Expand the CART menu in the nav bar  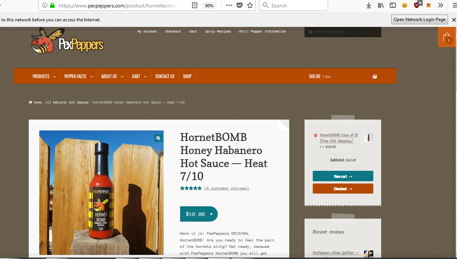tap(139, 76)
